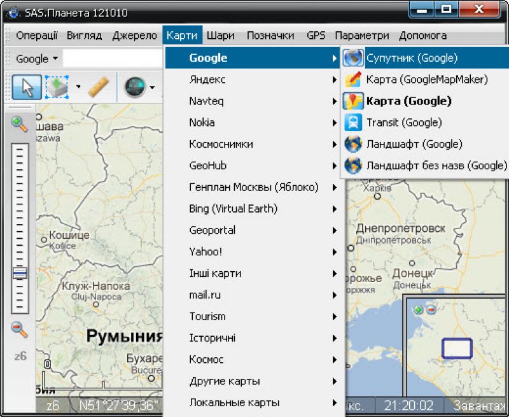The width and height of the screenshot is (509, 417).
Task: Open the Параметри menu
Action: point(361,35)
